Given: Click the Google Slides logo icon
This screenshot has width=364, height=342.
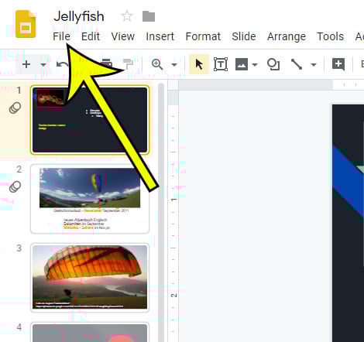Looking at the screenshot, I should [26, 24].
